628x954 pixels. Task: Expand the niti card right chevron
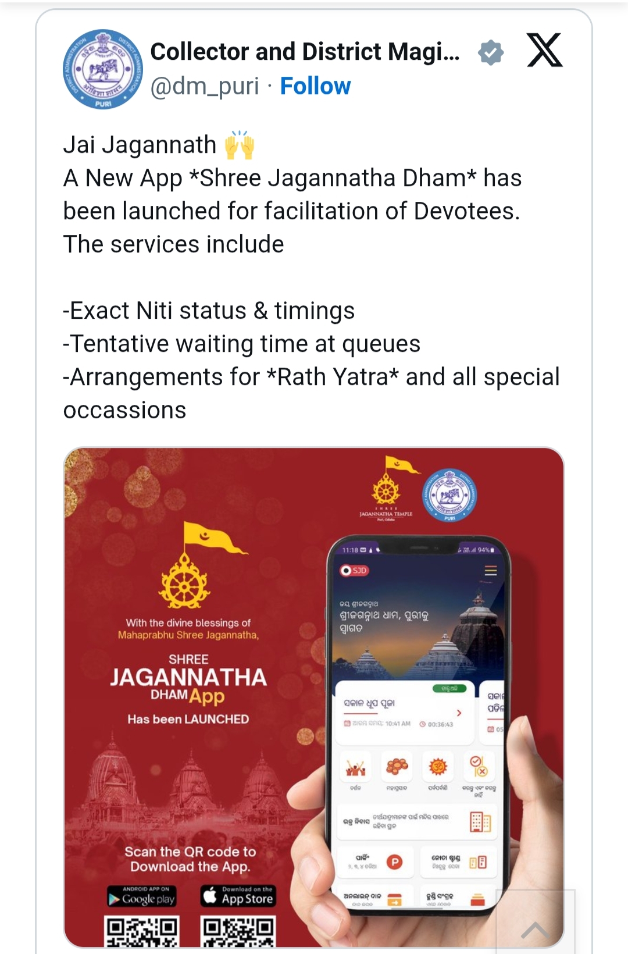(x=459, y=713)
